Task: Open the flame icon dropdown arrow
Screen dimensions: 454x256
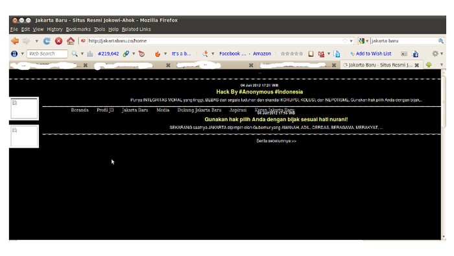Action: [165, 54]
